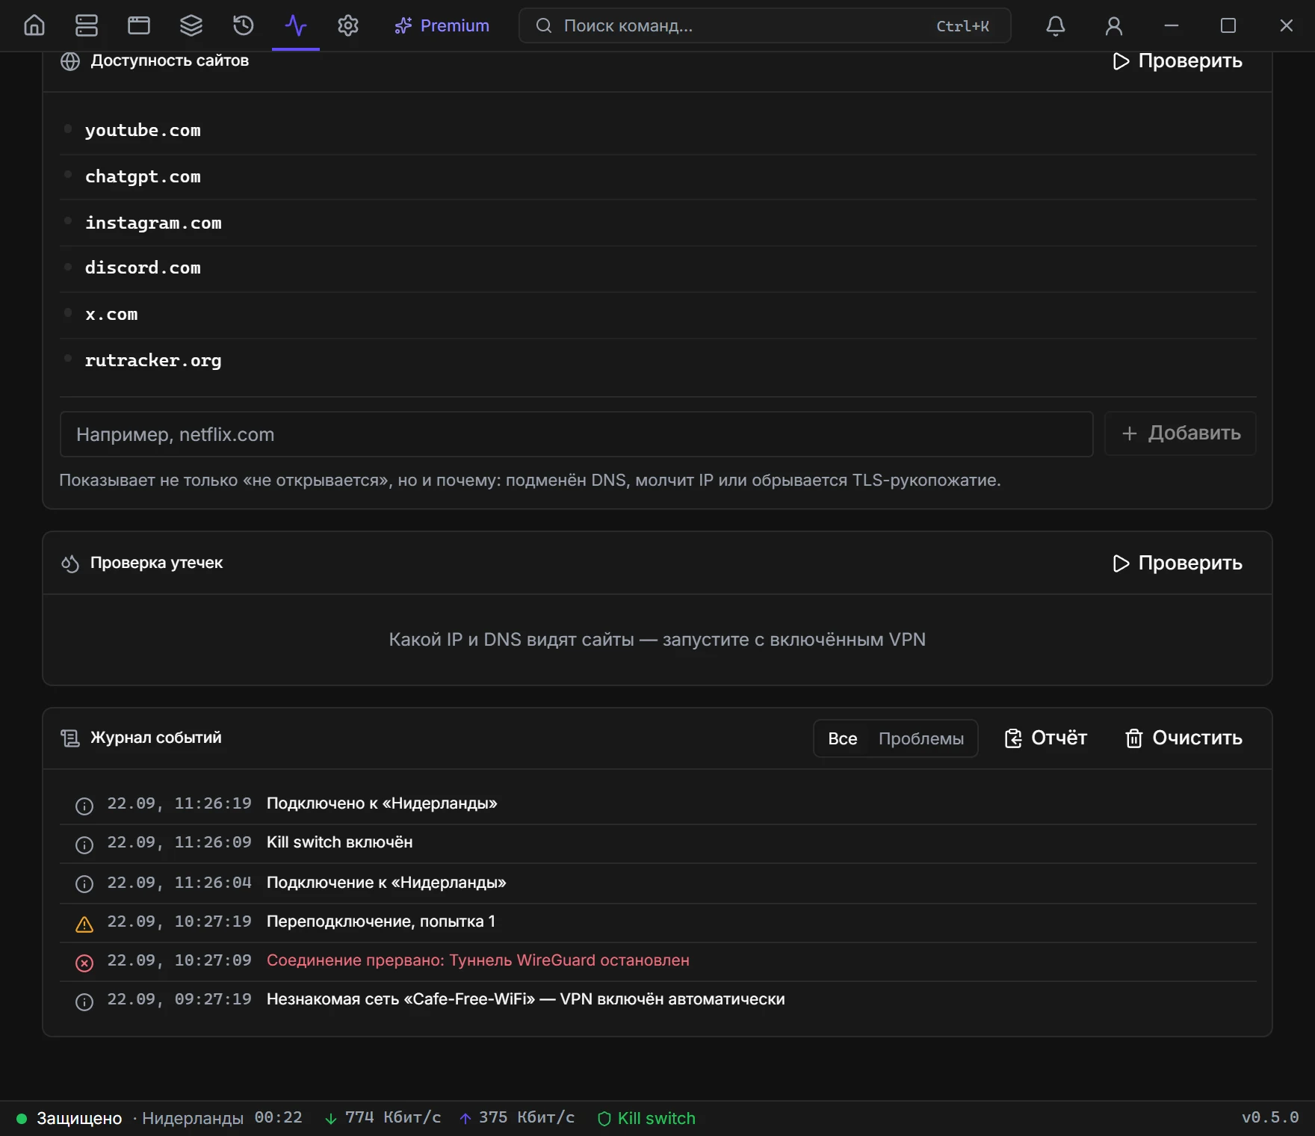This screenshot has width=1315, height=1136.
Task: Select the instagram.com row
Action: 658,223
